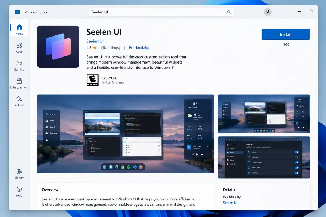The image size is (326, 217).
Task: Install the Seelen UI app
Action: [x=285, y=34]
